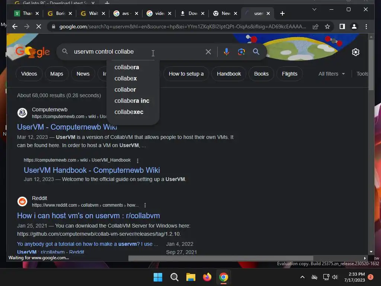The image size is (381, 286).
Task: Click the blue search magnifier button
Action: point(256,51)
